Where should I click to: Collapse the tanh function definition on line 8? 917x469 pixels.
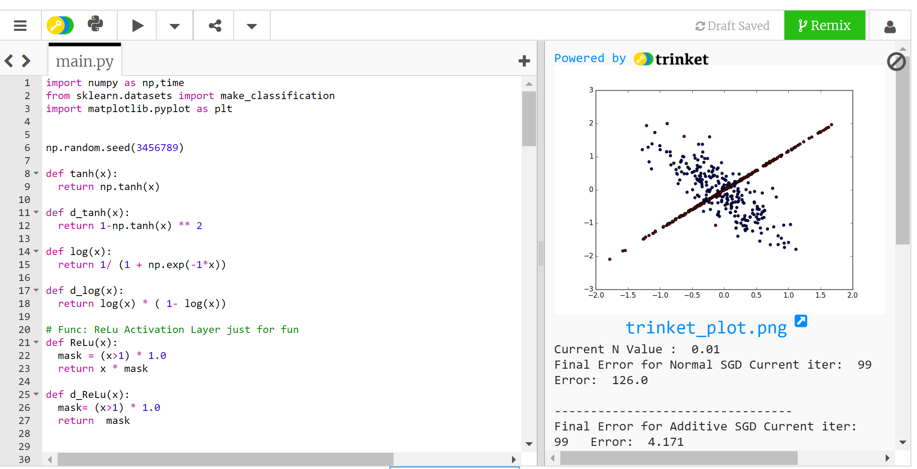point(36,173)
